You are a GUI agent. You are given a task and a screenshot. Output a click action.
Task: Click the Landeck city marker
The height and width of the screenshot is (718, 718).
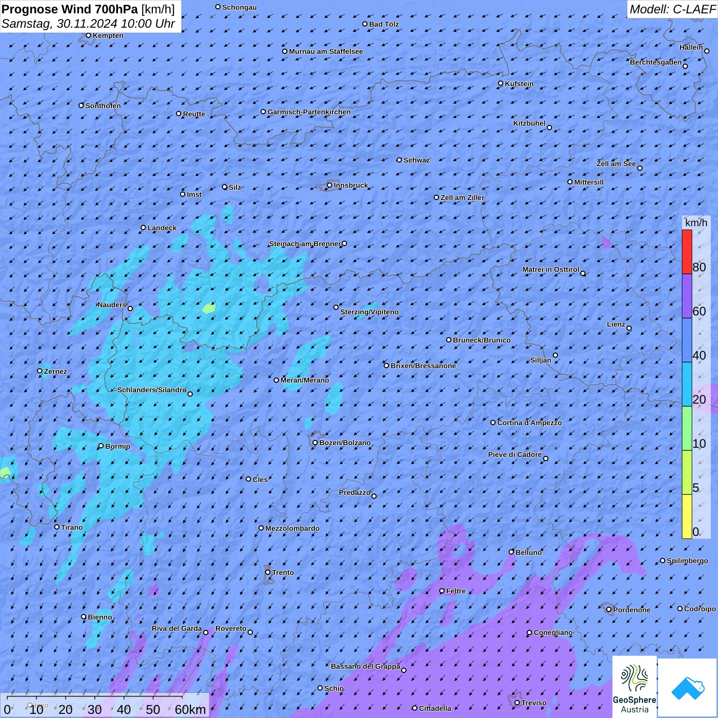pos(144,228)
